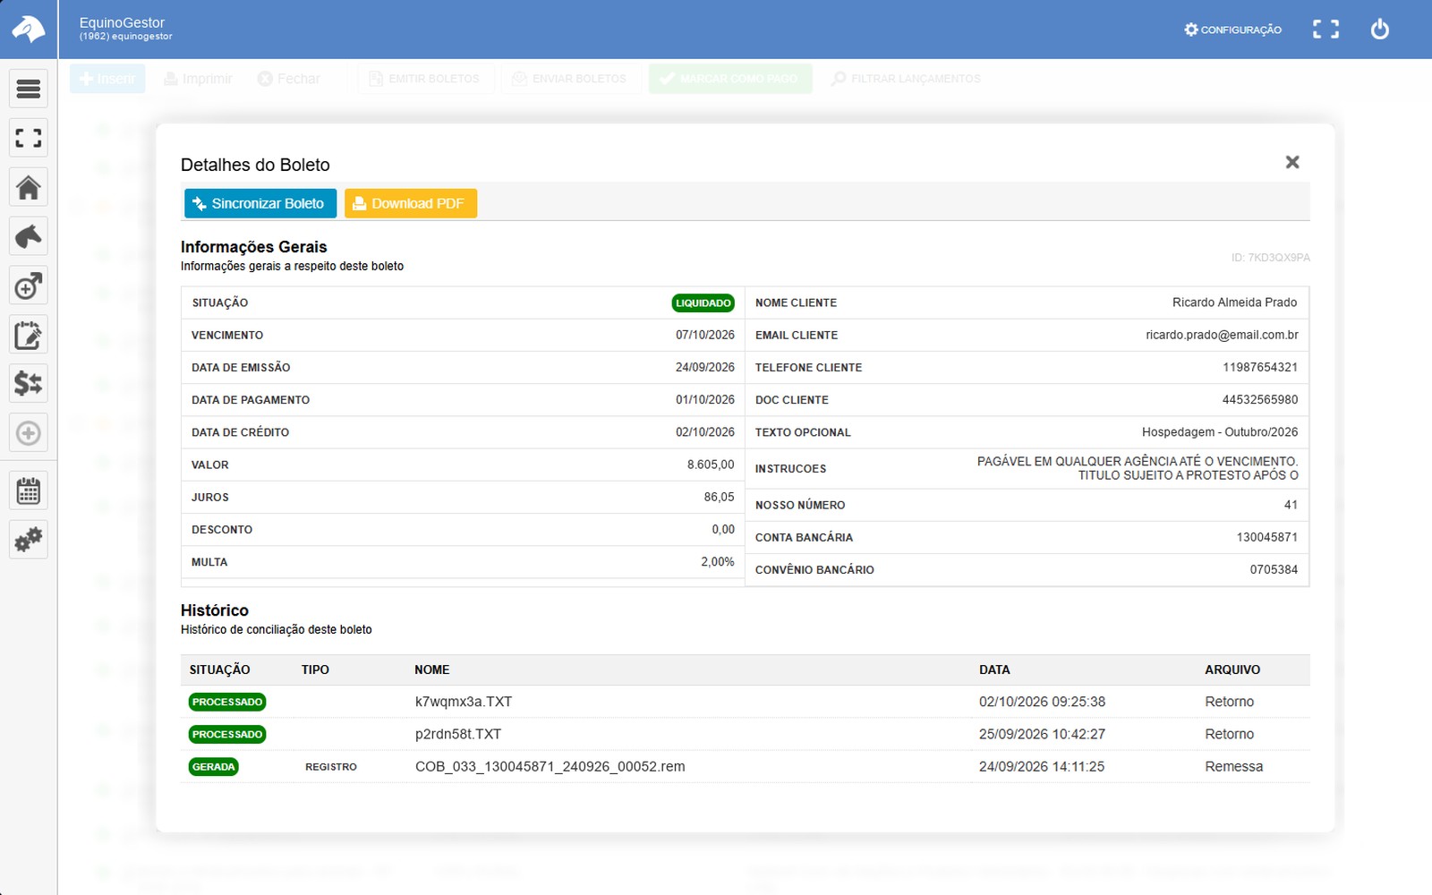Select the k7wqmx3a.TXT file name
This screenshot has height=895, width=1432.
[464, 702]
